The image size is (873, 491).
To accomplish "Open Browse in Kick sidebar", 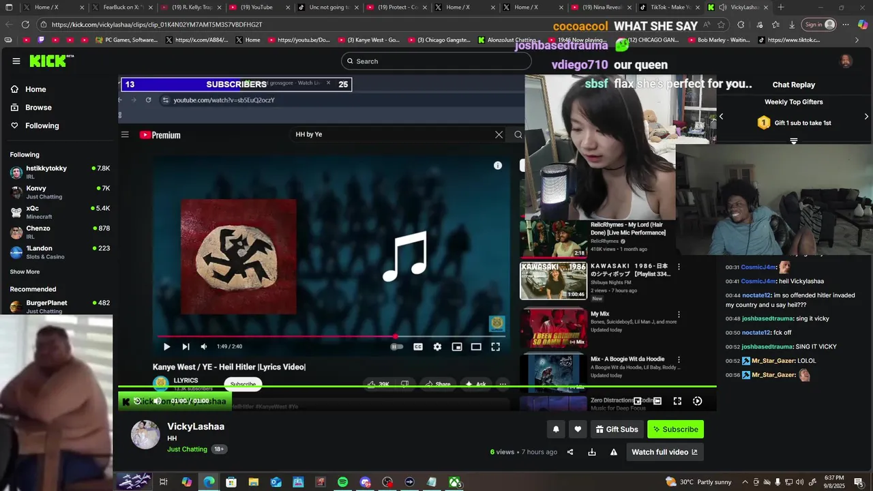I will click(x=31, y=107).
